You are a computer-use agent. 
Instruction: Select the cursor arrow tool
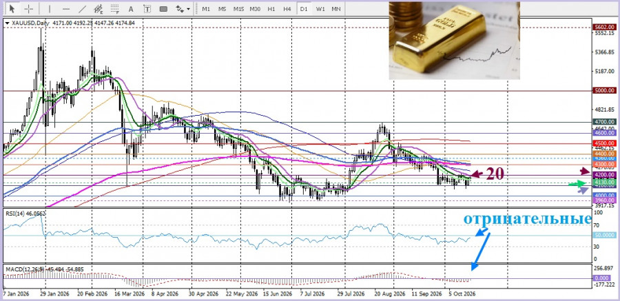(x=12, y=9)
